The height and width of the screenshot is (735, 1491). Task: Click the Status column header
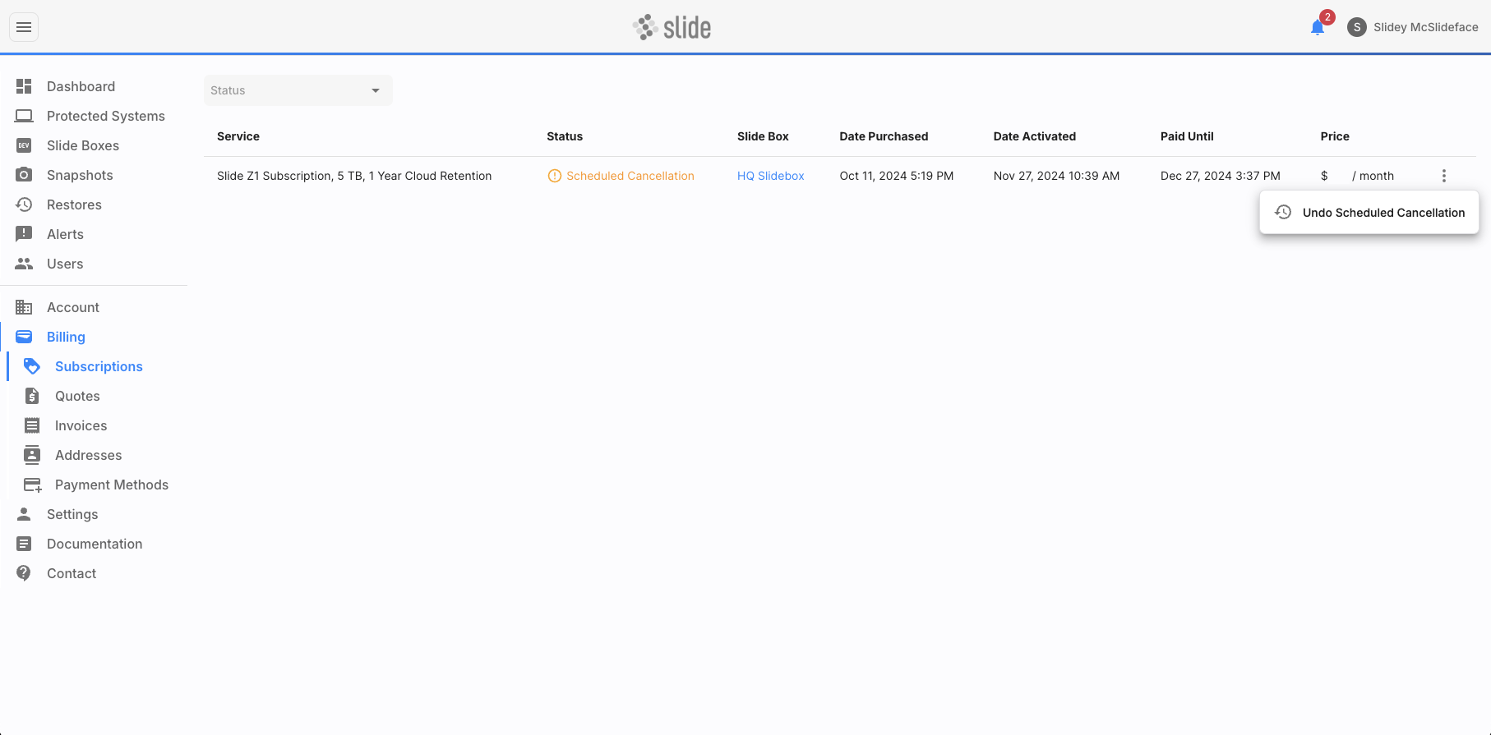coord(565,136)
